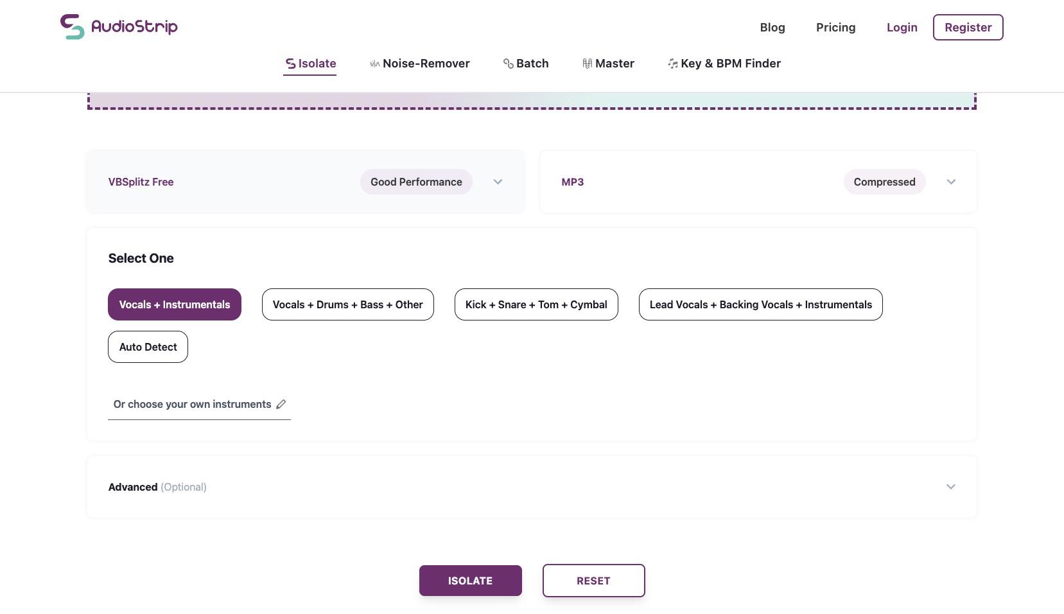Open the Pricing page
The height and width of the screenshot is (614, 1064).
[835, 28]
